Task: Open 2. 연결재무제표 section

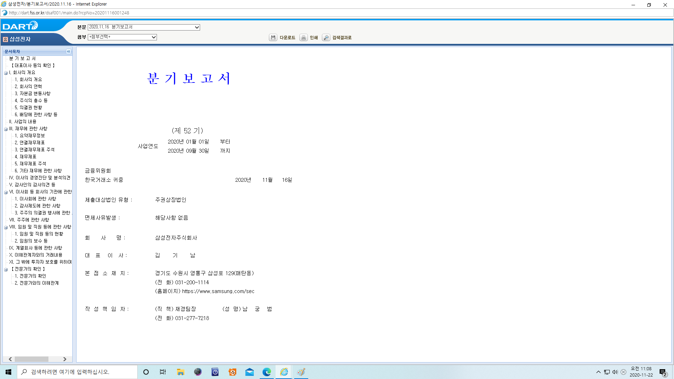Action: click(30, 143)
